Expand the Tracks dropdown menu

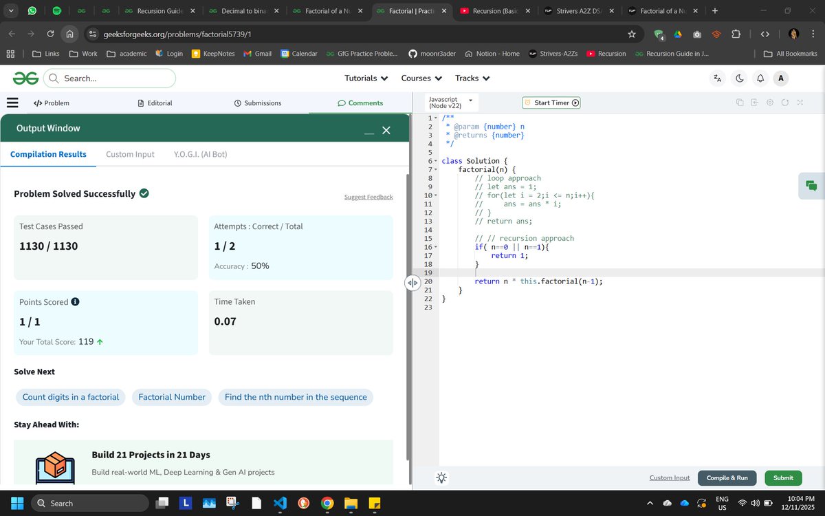[x=472, y=78]
